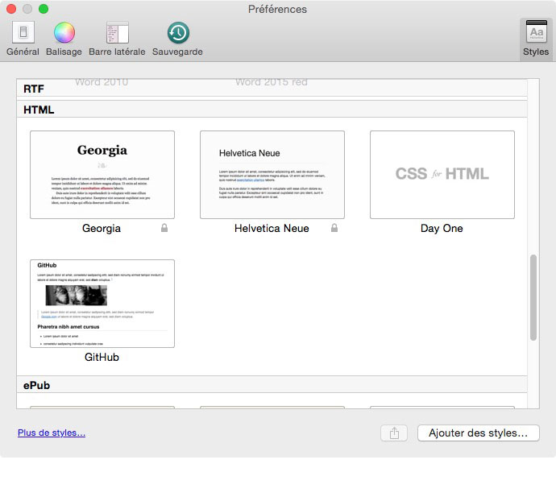The width and height of the screenshot is (556, 501).
Task: Click the 'Ajouter des styles…' button
Action: click(479, 433)
